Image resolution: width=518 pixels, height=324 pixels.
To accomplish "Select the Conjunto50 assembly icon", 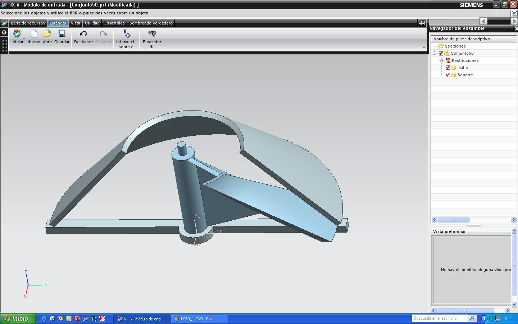I will [447, 53].
